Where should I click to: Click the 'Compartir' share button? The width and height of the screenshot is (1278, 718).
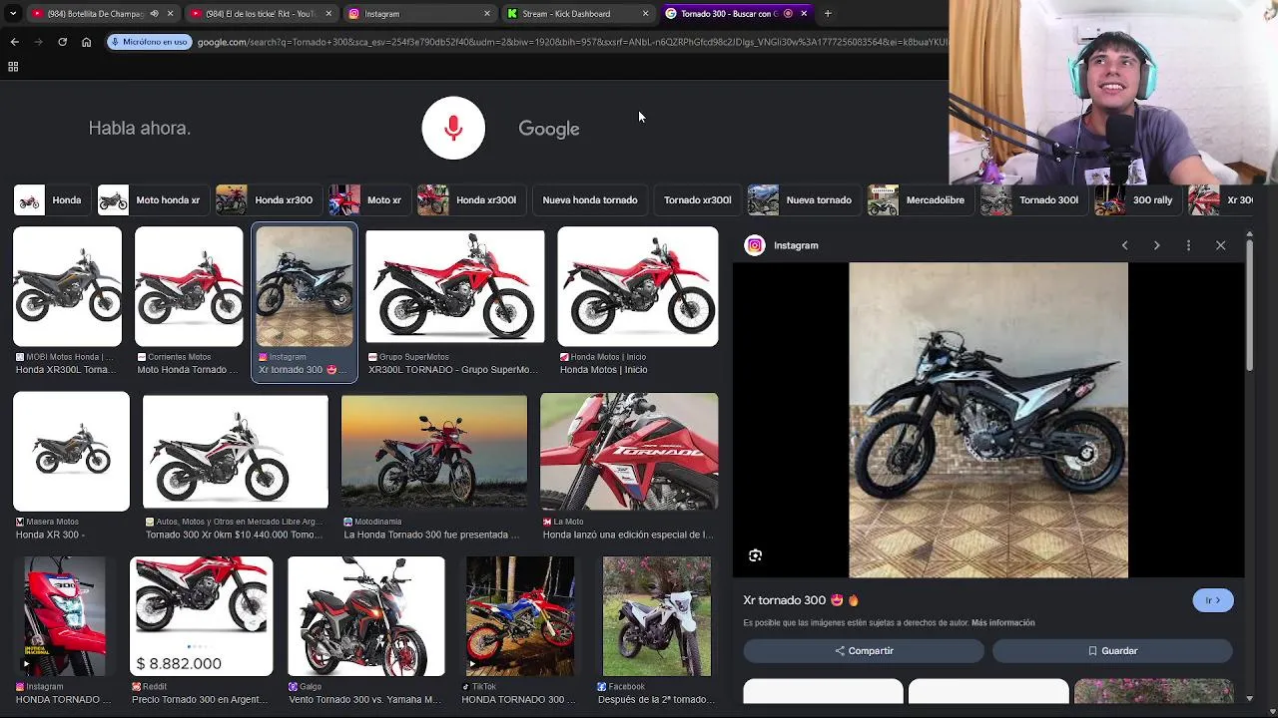coord(864,651)
